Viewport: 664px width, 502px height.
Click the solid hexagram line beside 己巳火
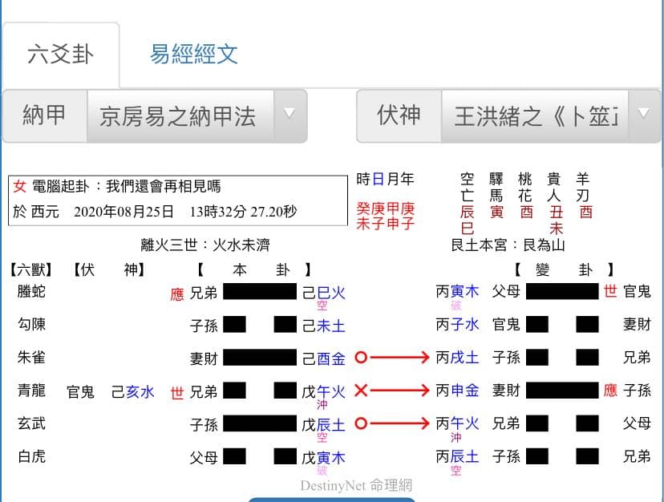point(260,291)
